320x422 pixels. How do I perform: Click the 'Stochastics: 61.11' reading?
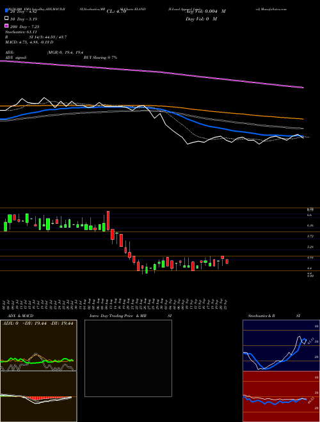coord(21,32)
